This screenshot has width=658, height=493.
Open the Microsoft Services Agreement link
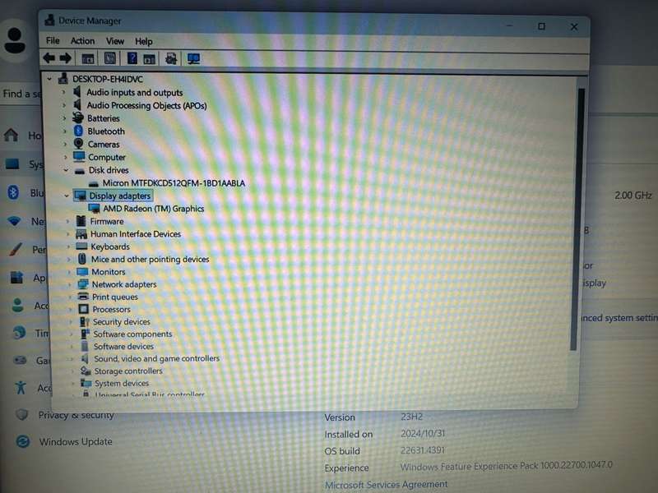pos(386,485)
